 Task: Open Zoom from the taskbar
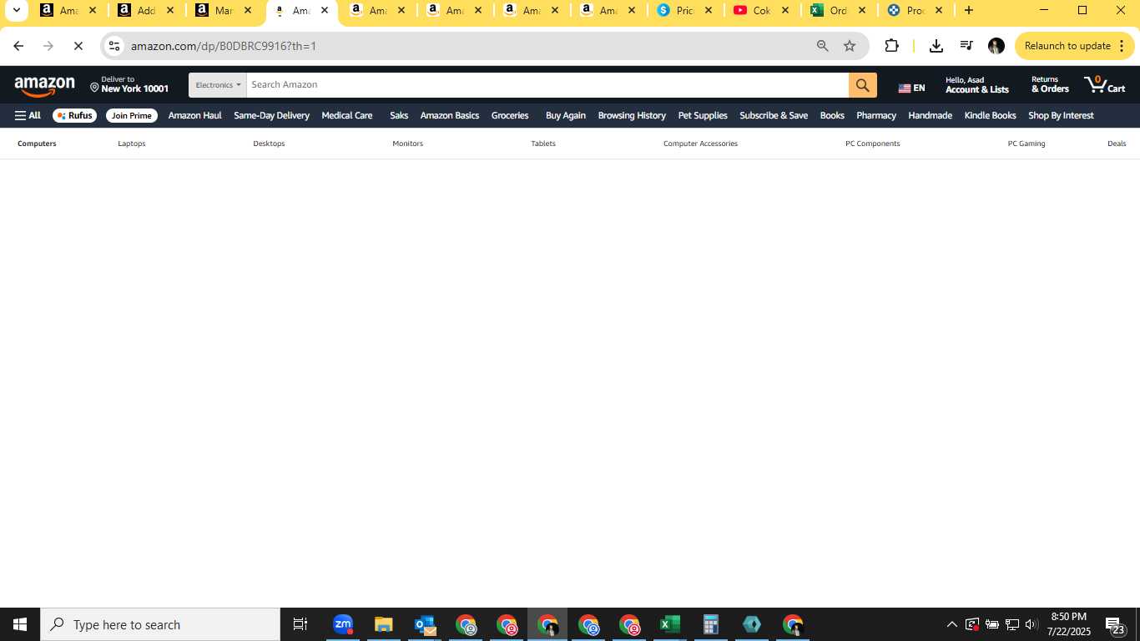pyautogui.click(x=343, y=624)
